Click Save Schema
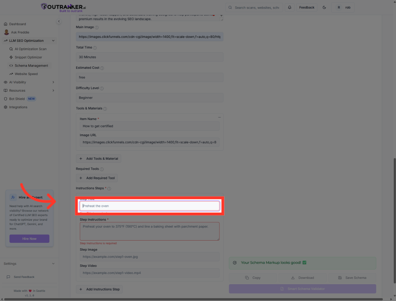The image size is (396, 301). [x=352, y=278]
